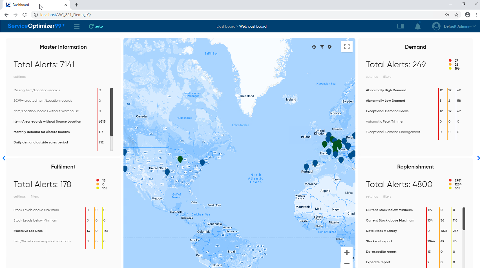Screen dimensions: 480x268
Task: Open Fulfilment panel settings link
Action: [19, 196]
